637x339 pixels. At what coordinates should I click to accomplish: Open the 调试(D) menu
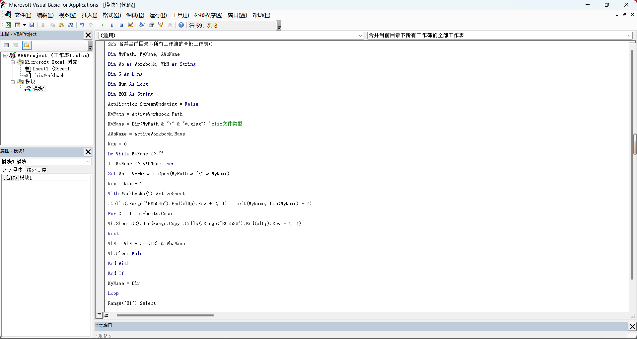[135, 15]
